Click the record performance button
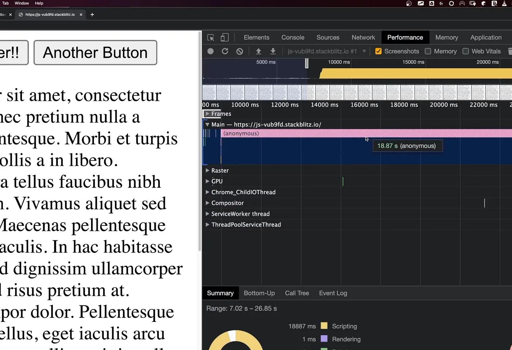512x350 pixels. (x=210, y=51)
